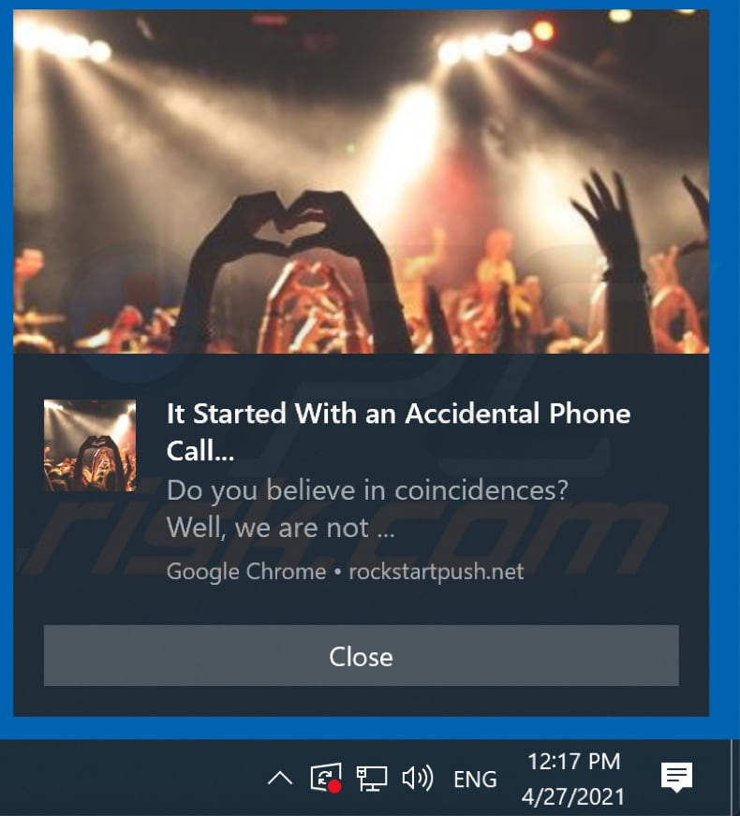
Task: Click the "Do you believe in coincidences?" text
Action: click(x=367, y=490)
